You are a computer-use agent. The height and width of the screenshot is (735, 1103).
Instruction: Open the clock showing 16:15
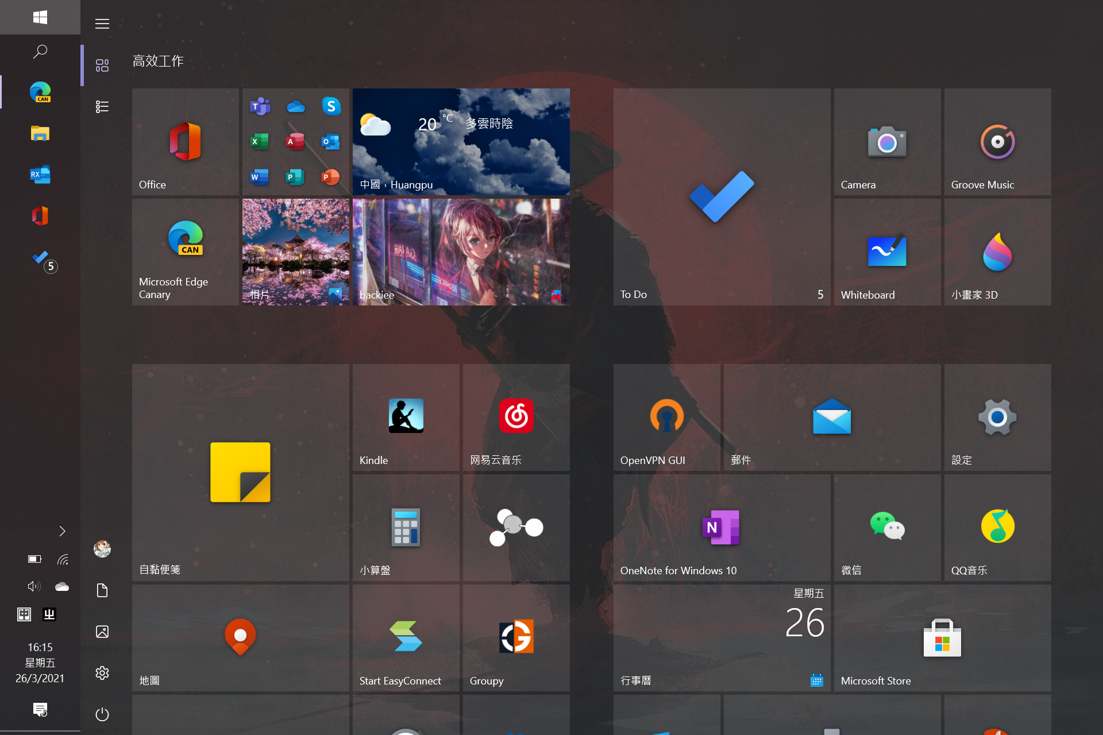coord(40,663)
